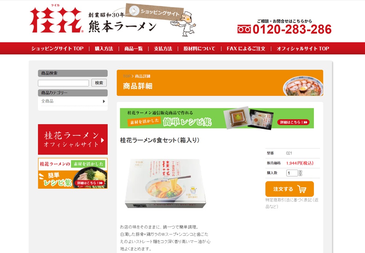The image size is (365, 253).
Task: Open the 購入方法 menu item
Action: click(x=104, y=49)
